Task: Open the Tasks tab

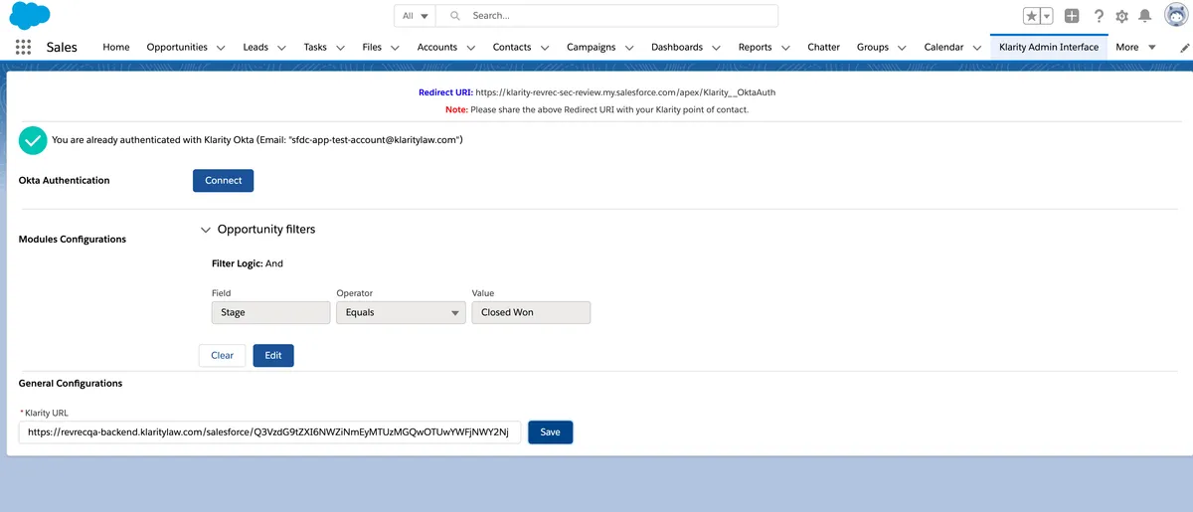Action: 315,47
